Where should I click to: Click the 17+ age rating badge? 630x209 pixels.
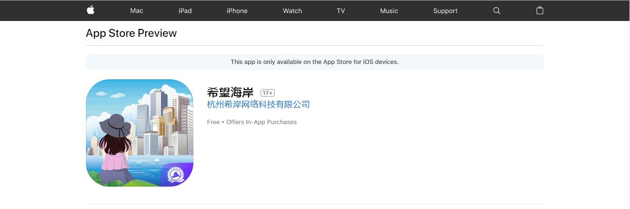point(268,93)
